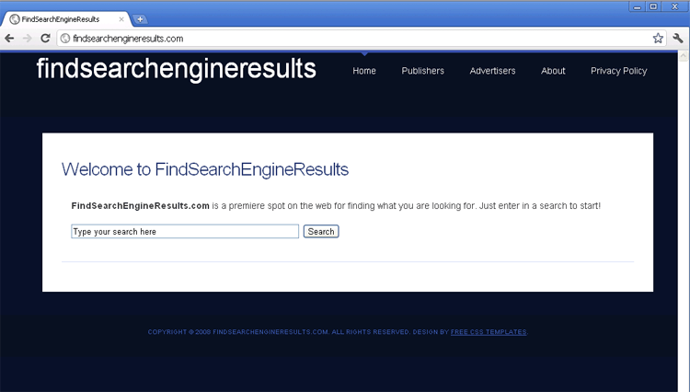690x392 pixels.
Task: Go to the Home navigation item
Action: click(364, 71)
